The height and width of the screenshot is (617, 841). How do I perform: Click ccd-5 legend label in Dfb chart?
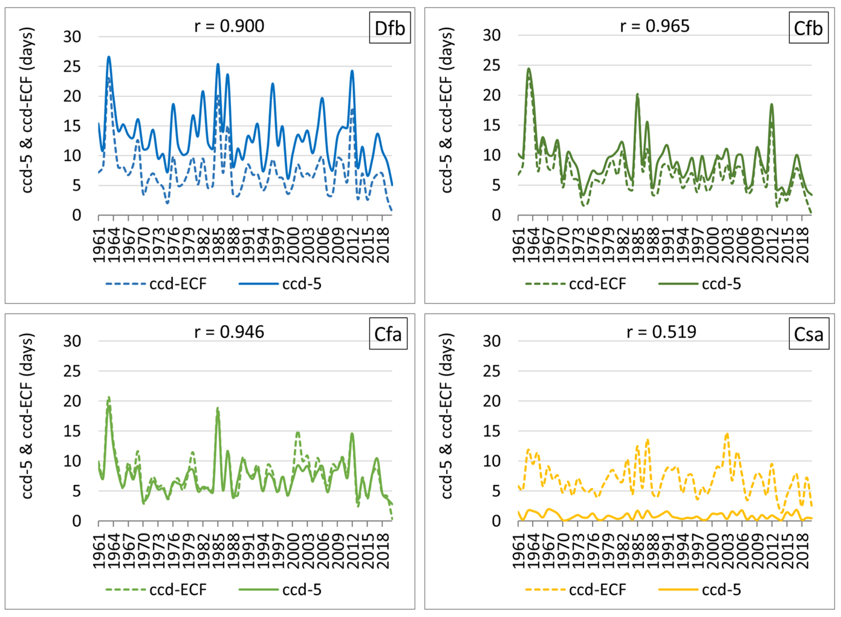[302, 284]
